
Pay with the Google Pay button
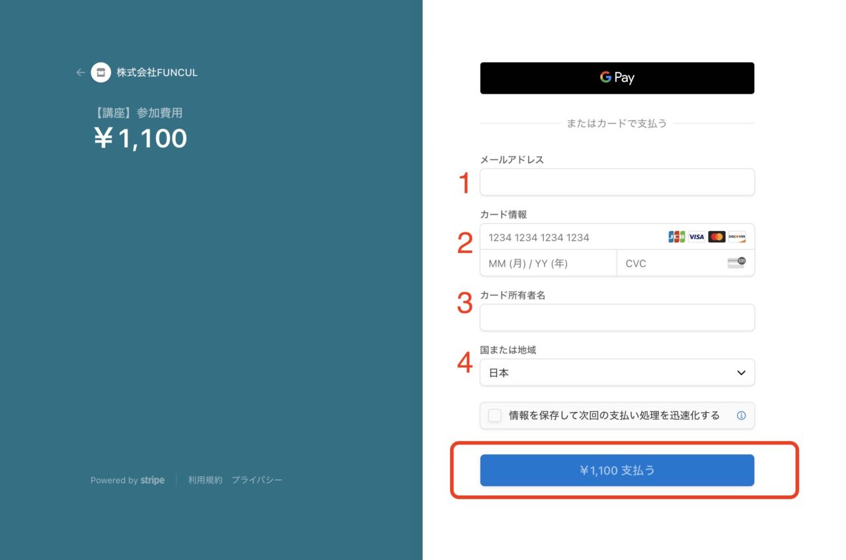pos(617,78)
